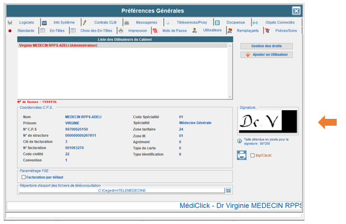346x224 pixels.
Task: Click the Dr. V signature image
Action: 268,121
